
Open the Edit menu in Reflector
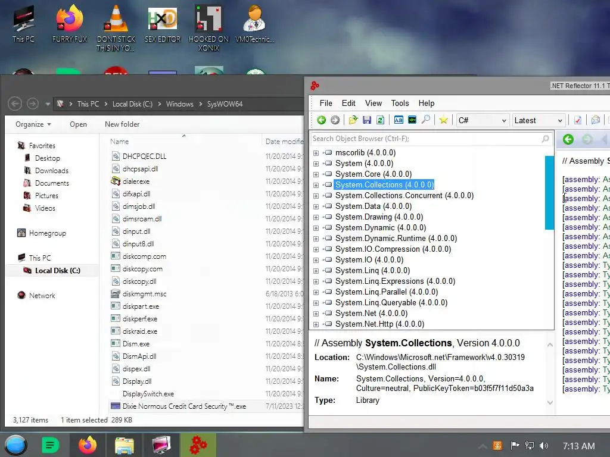pos(348,104)
